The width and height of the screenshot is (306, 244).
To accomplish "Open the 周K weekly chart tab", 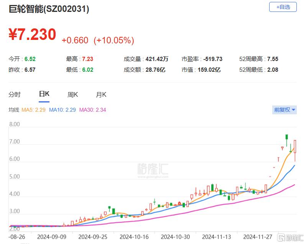I will point(72,95).
